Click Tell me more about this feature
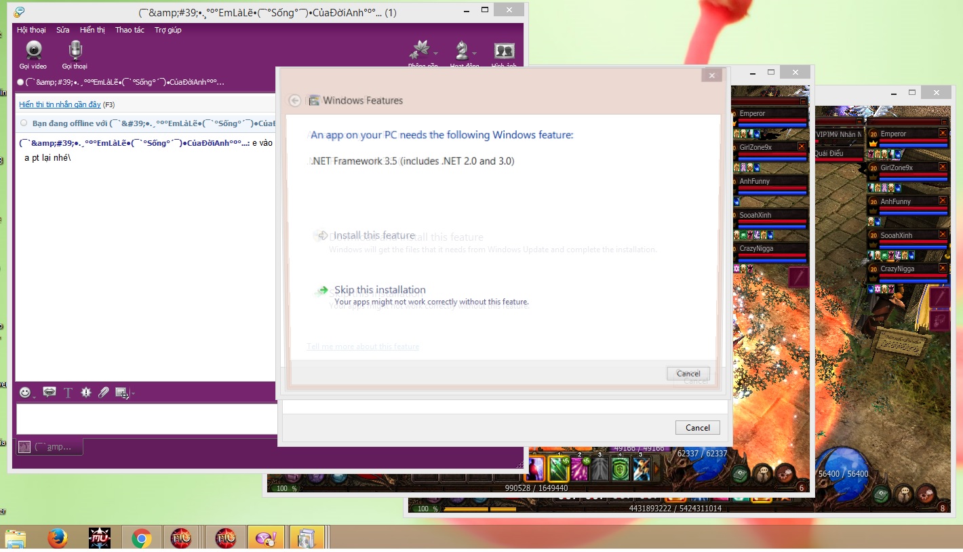 point(363,347)
